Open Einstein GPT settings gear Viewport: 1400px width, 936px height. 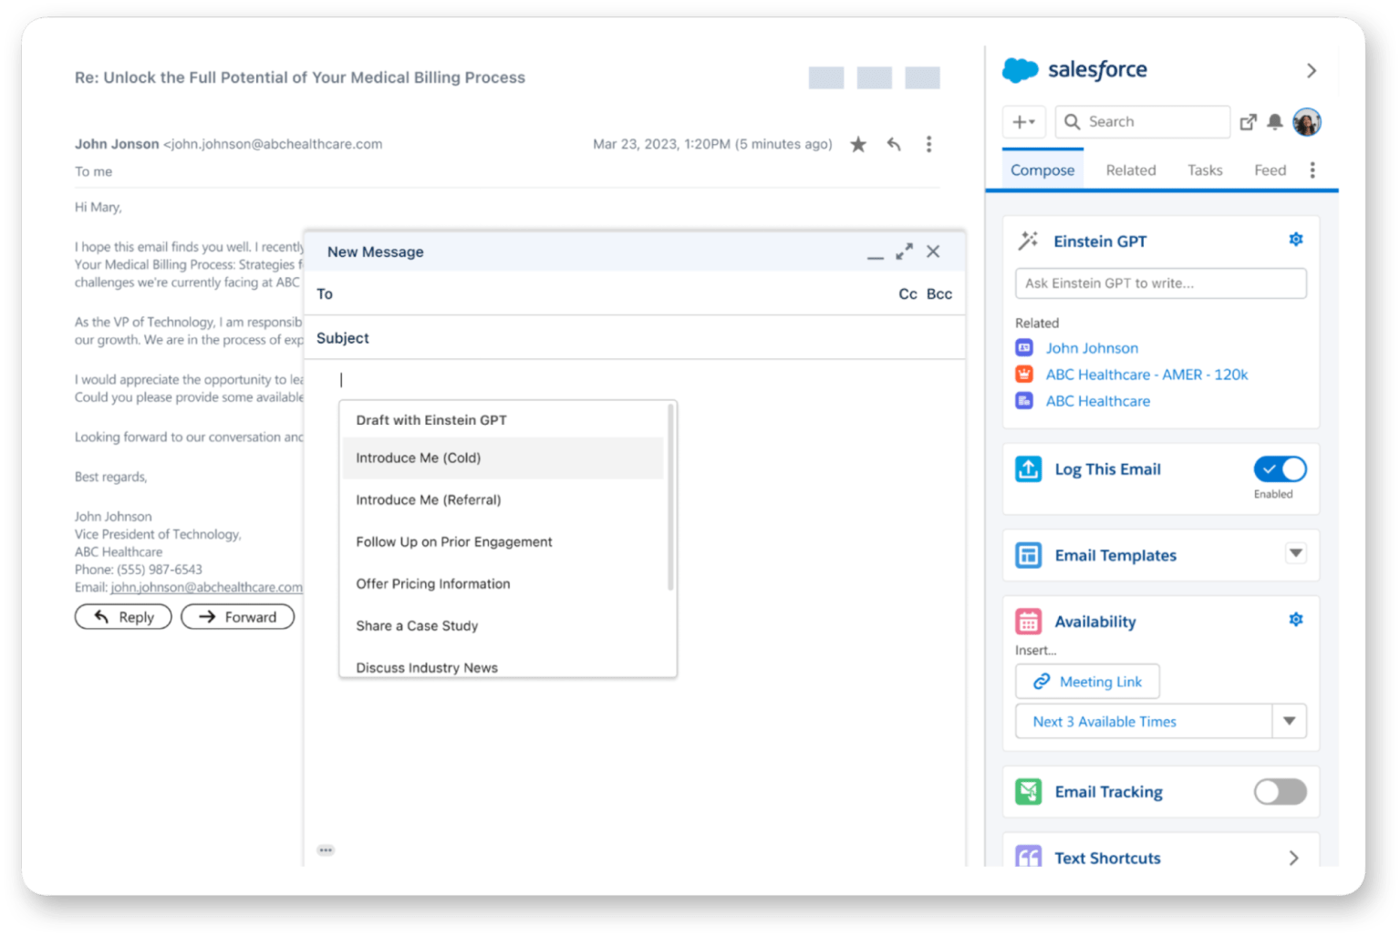(1296, 239)
